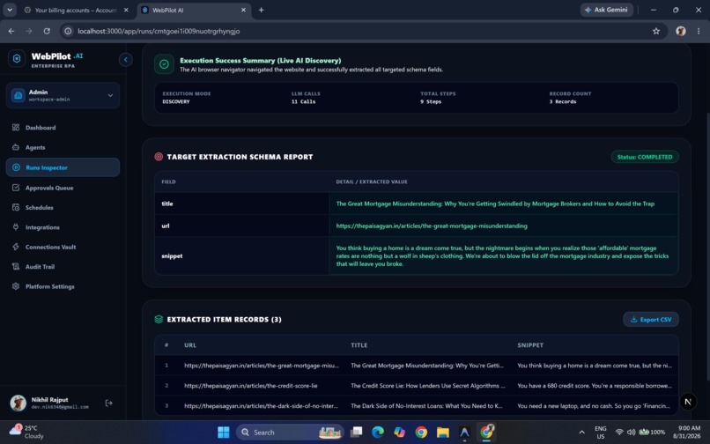Click the green layers icon beside Extracted Item Records
The image size is (710, 444).
coord(159,320)
